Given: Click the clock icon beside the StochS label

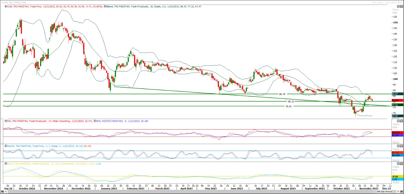Looking at the screenshot, I should (x=6, y=146).
